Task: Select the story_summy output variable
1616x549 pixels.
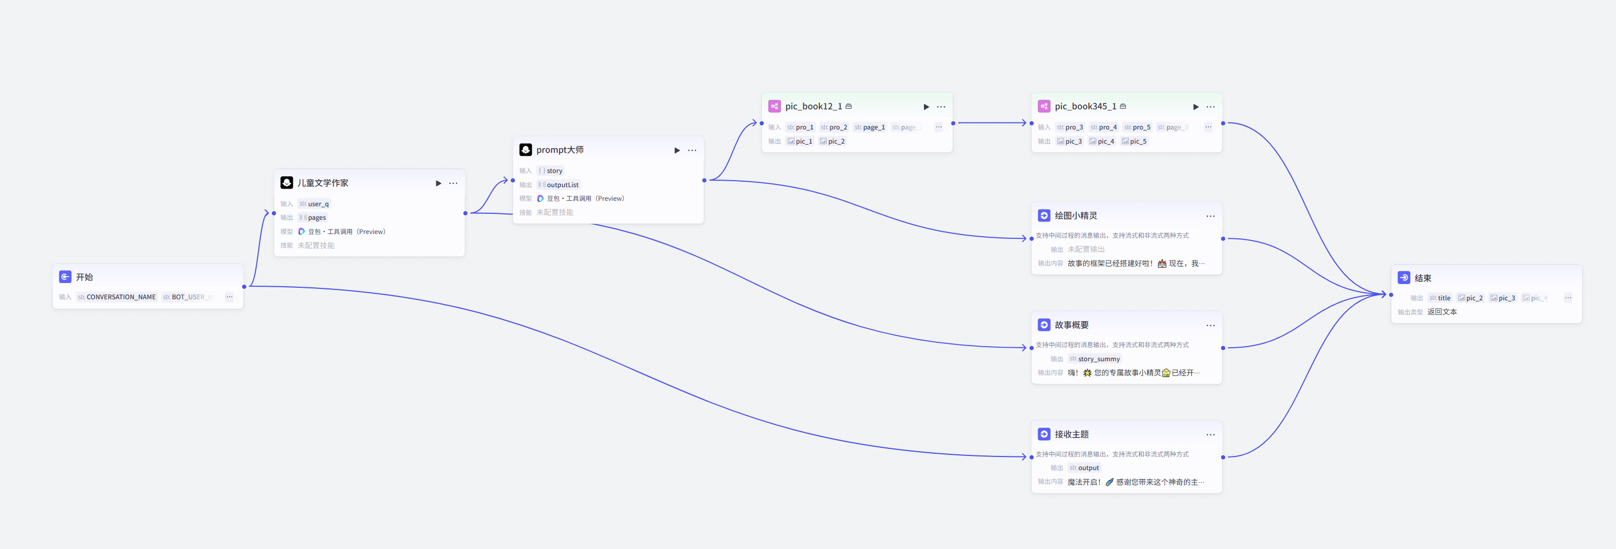Action: [x=1095, y=359]
